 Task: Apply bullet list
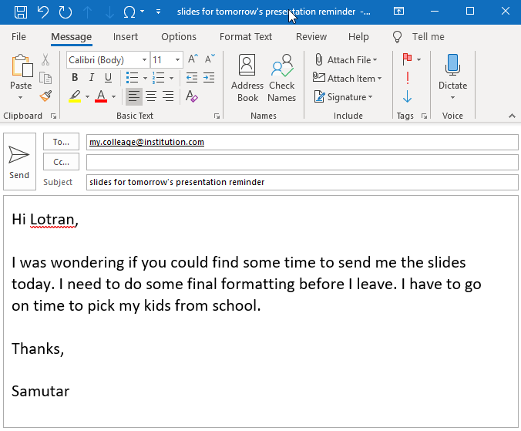click(x=133, y=78)
